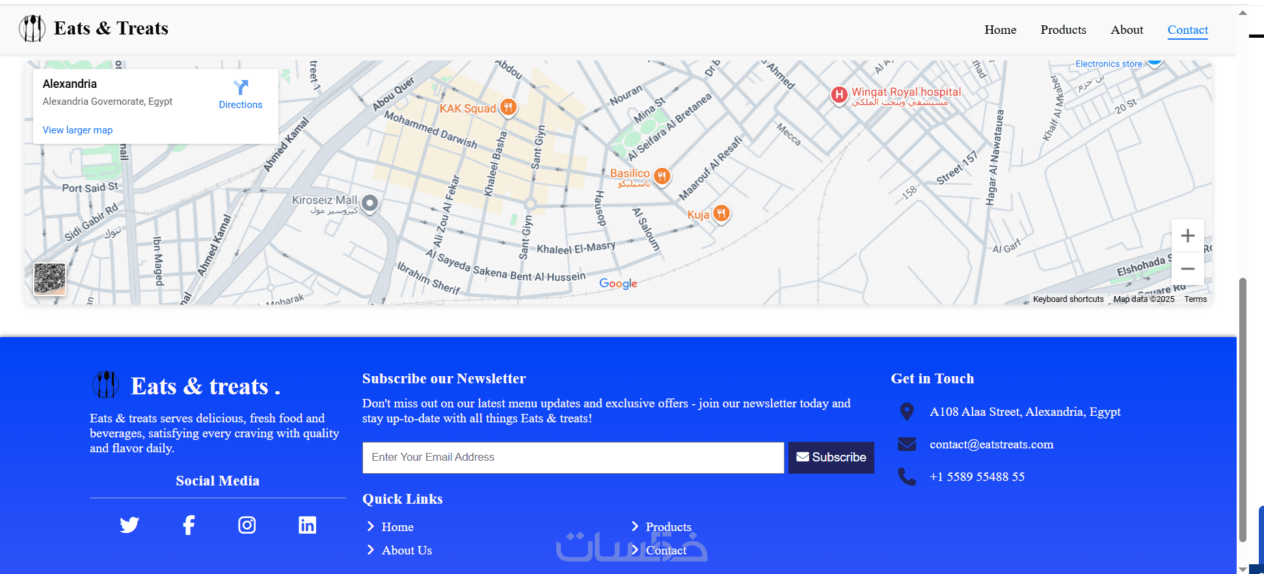Open the LinkedIn social media icon
Image resolution: width=1264 pixels, height=574 pixels.
307,525
